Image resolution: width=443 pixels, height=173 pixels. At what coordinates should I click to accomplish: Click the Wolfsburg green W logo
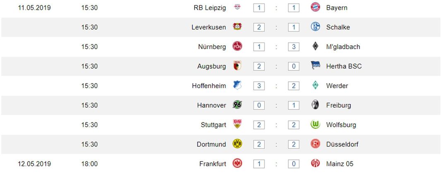point(315,125)
